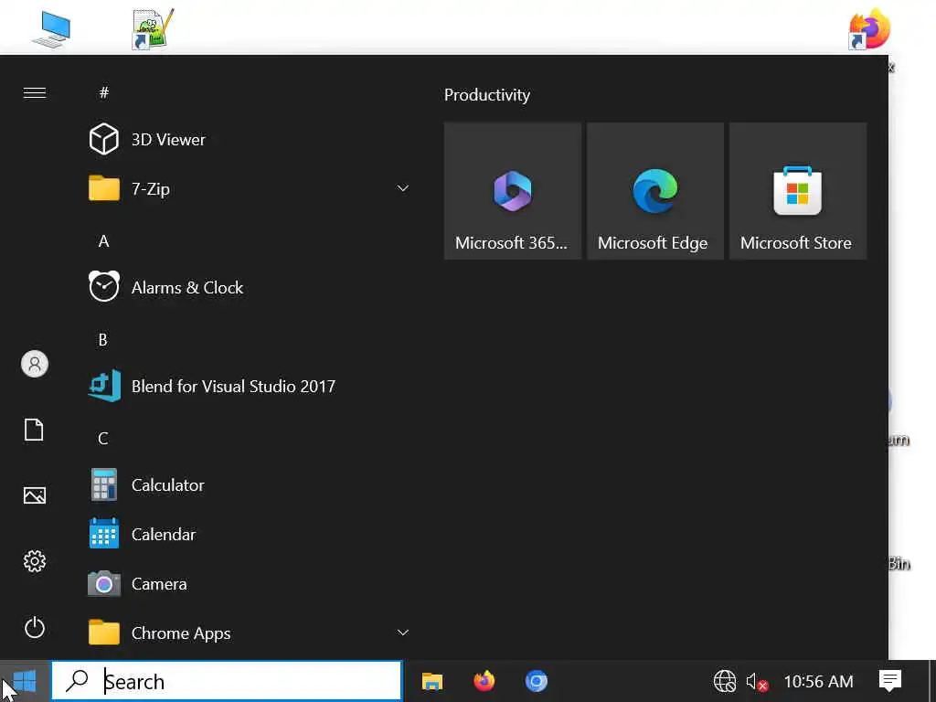936x702 pixels.
Task: Expand the Start menu hamburger
Action: (x=35, y=92)
